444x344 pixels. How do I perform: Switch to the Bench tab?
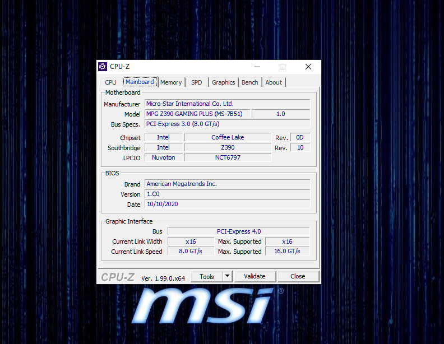[250, 82]
